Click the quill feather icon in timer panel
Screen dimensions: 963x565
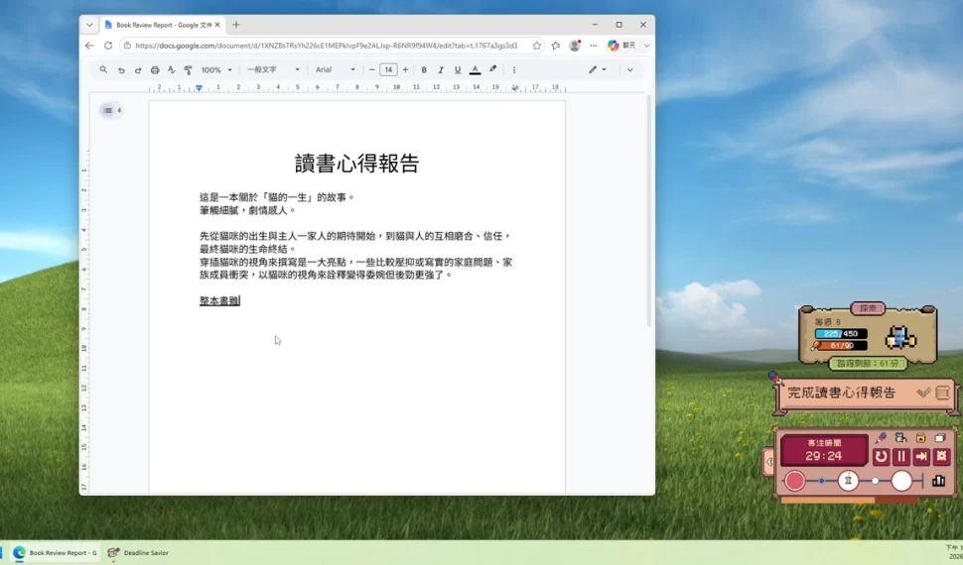click(882, 437)
